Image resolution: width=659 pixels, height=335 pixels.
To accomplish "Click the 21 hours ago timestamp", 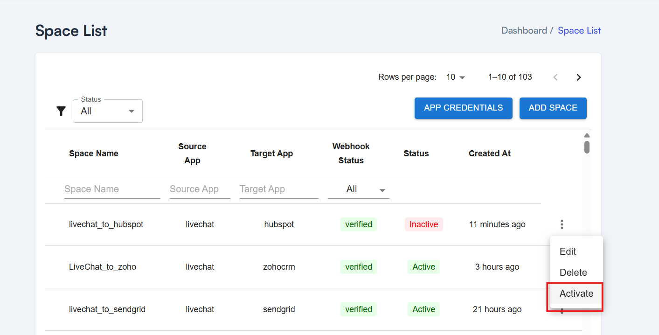I will pos(497,309).
